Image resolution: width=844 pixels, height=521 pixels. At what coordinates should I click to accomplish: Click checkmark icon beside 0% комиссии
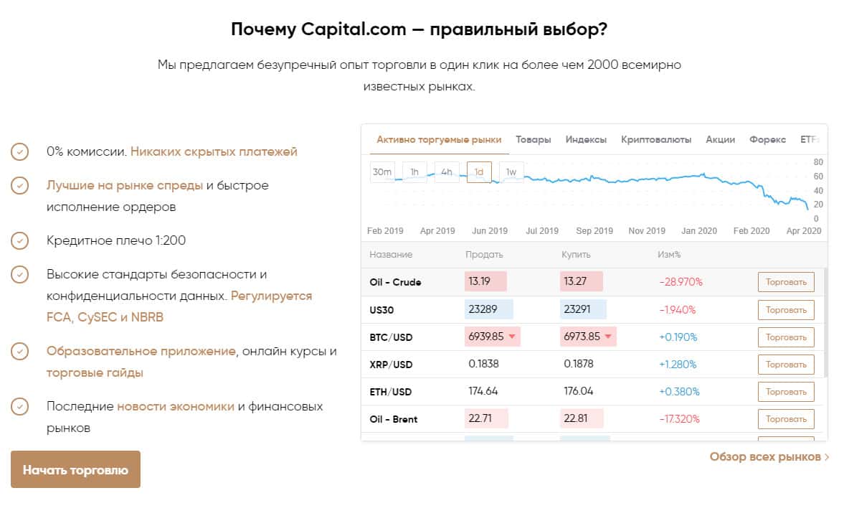pyautogui.click(x=19, y=152)
